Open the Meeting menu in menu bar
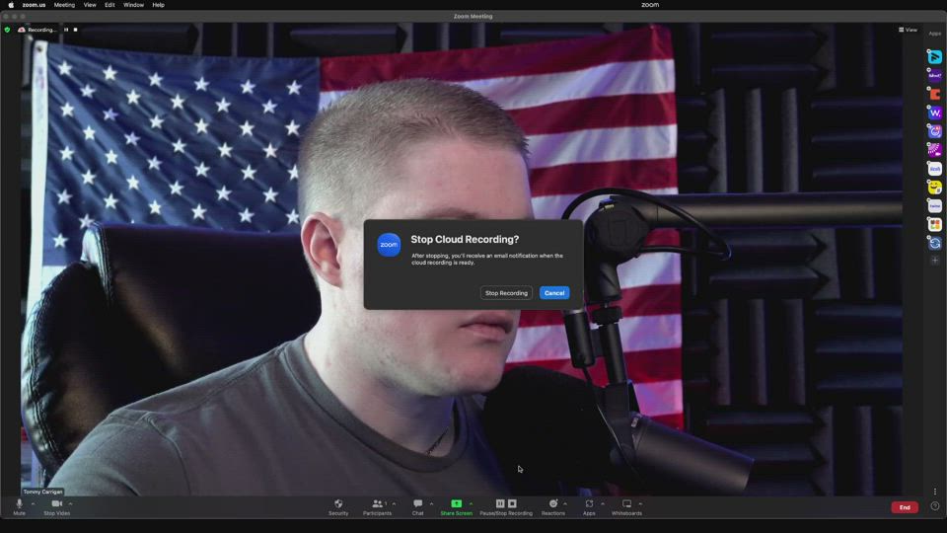The height and width of the screenshot is (533, 947). point(64,5)
